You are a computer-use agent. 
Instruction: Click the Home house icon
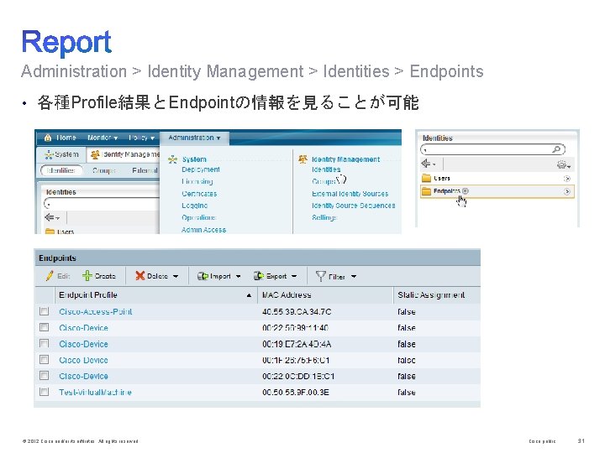[x=48, y=138]
